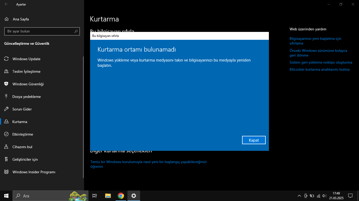Open Task View from the taskbar
The width and height of the screenshot is (359, 201).
pyautogui.click(x=95, y=196)
